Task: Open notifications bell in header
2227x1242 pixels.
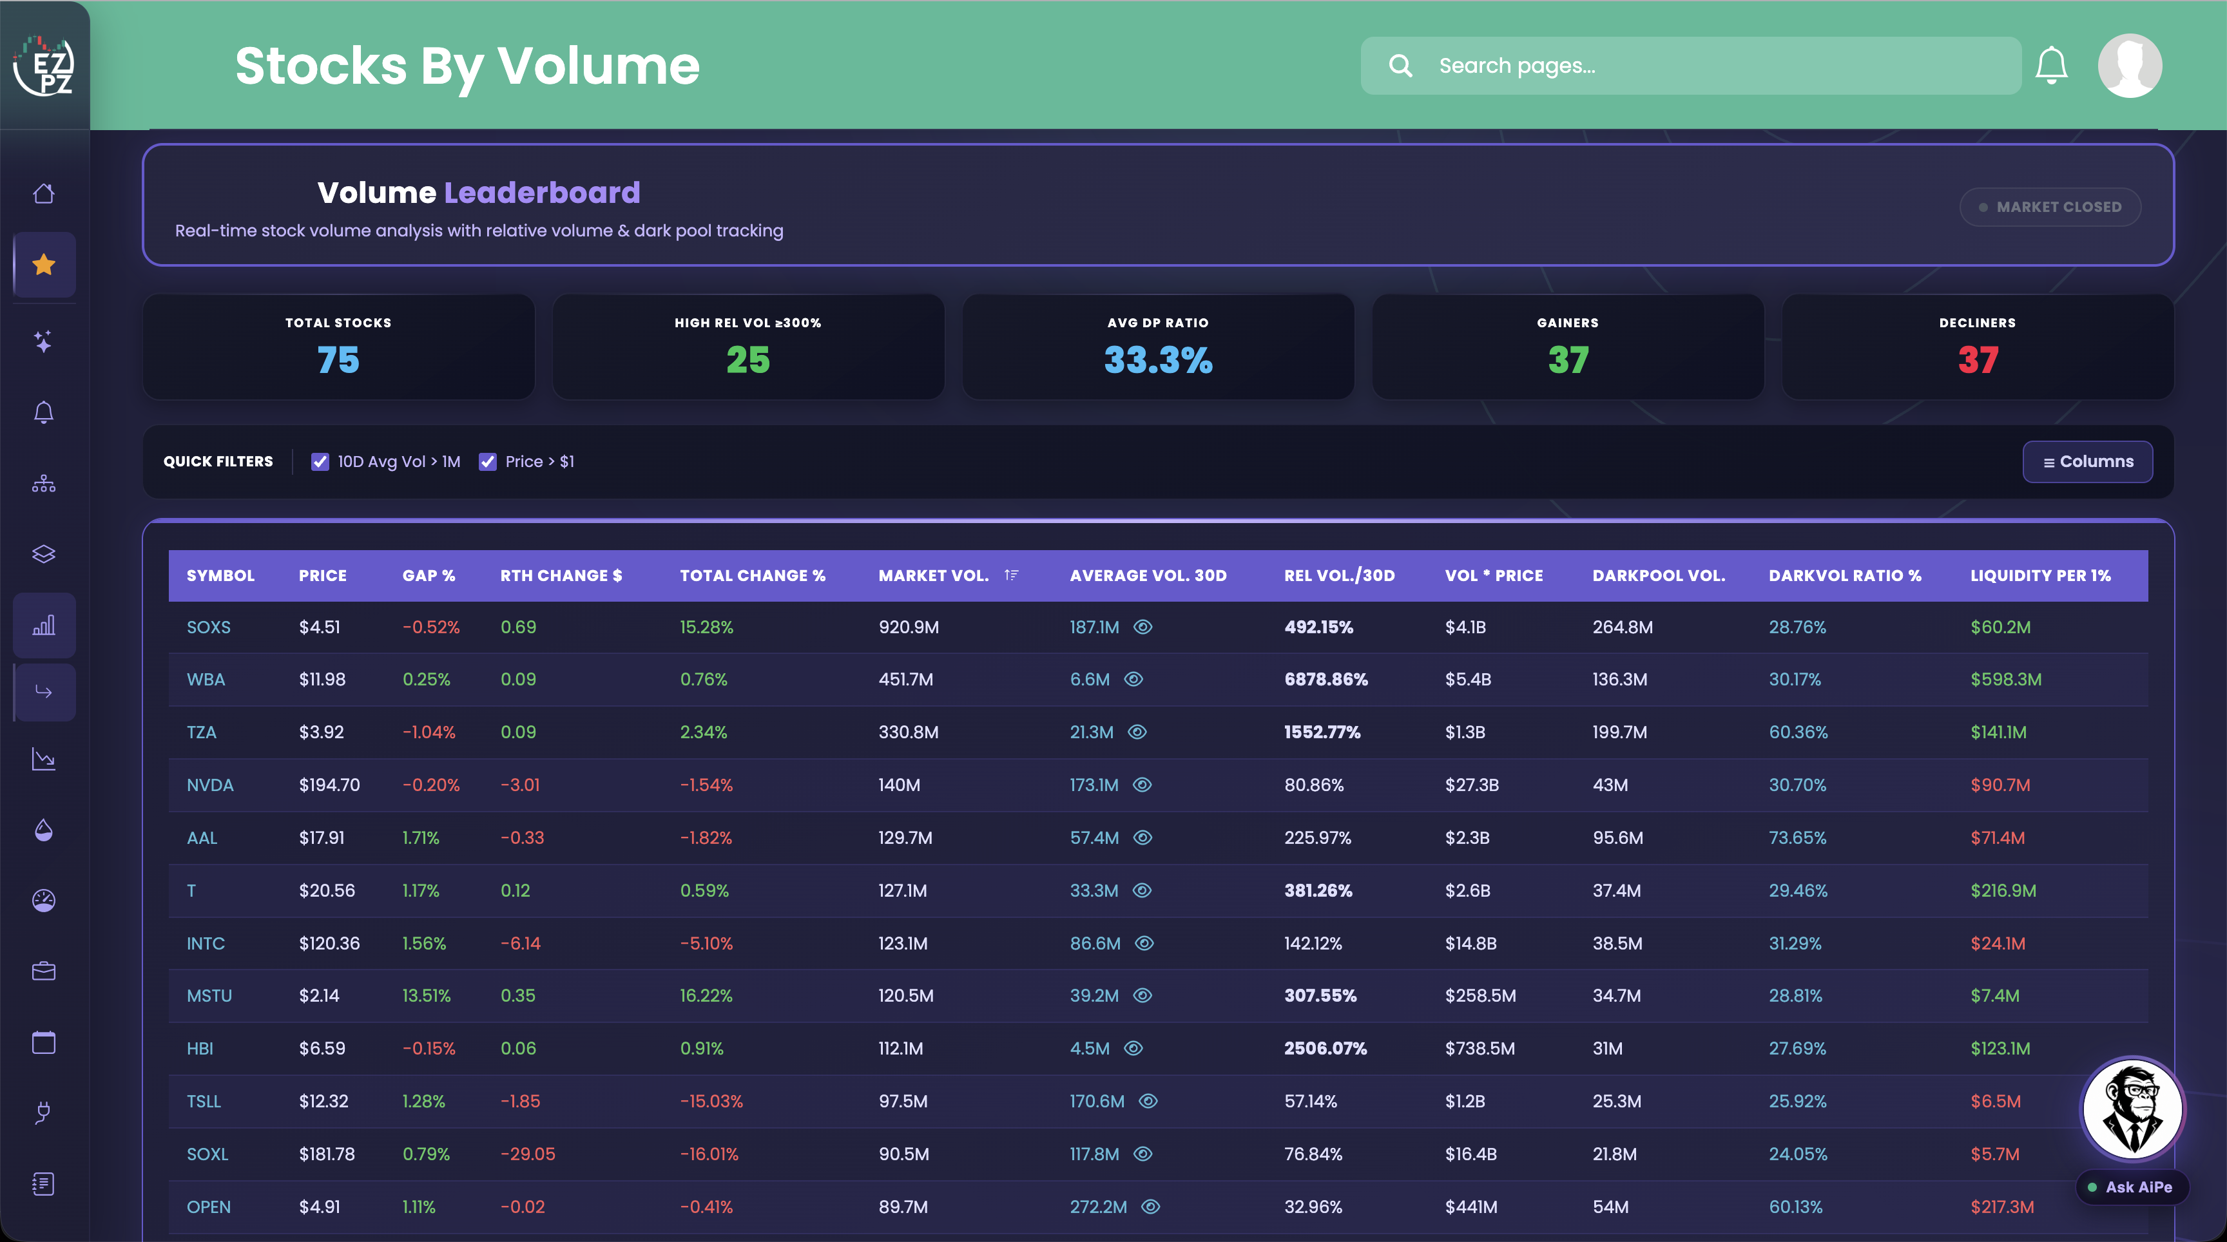Action: click(x=2050, y=66)
